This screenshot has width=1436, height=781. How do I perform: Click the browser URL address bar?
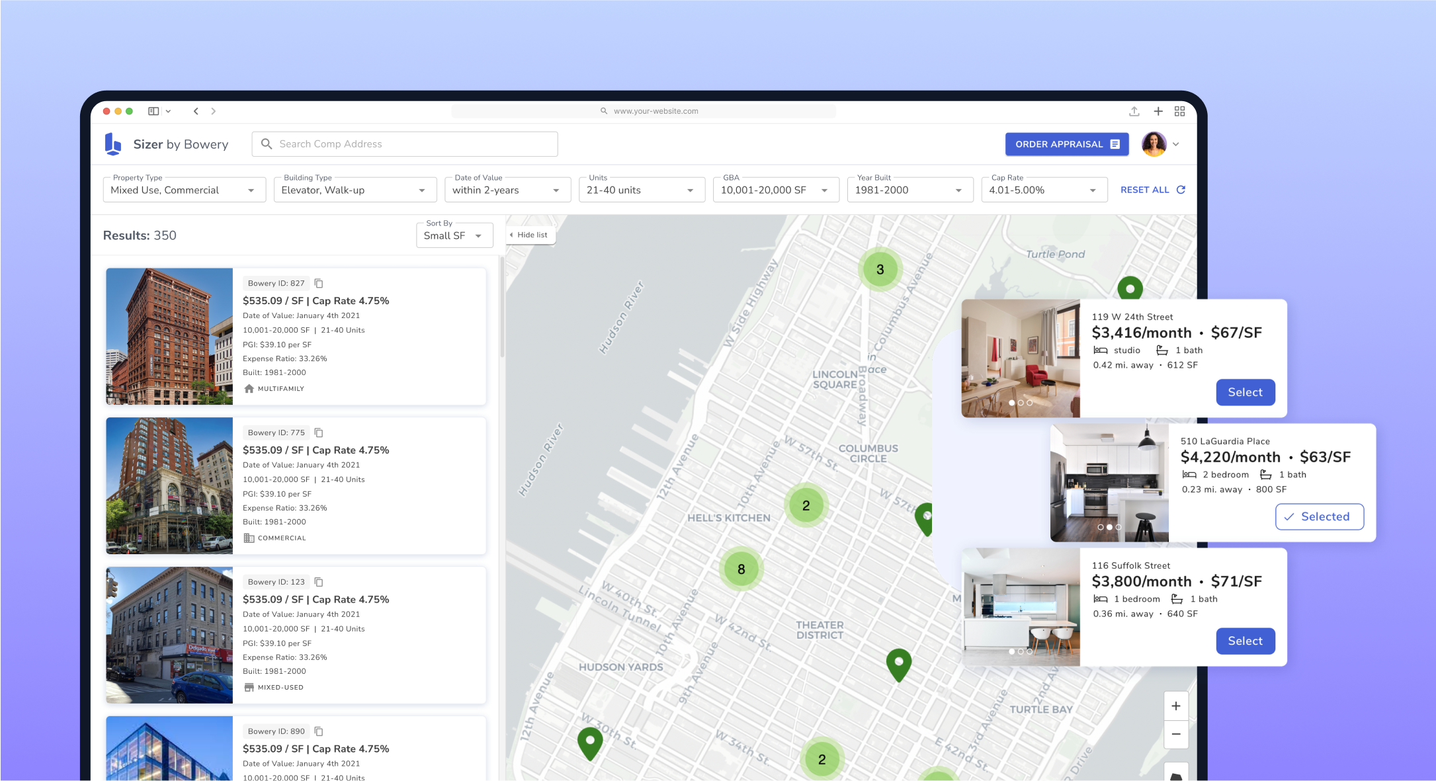pos(644,111)
